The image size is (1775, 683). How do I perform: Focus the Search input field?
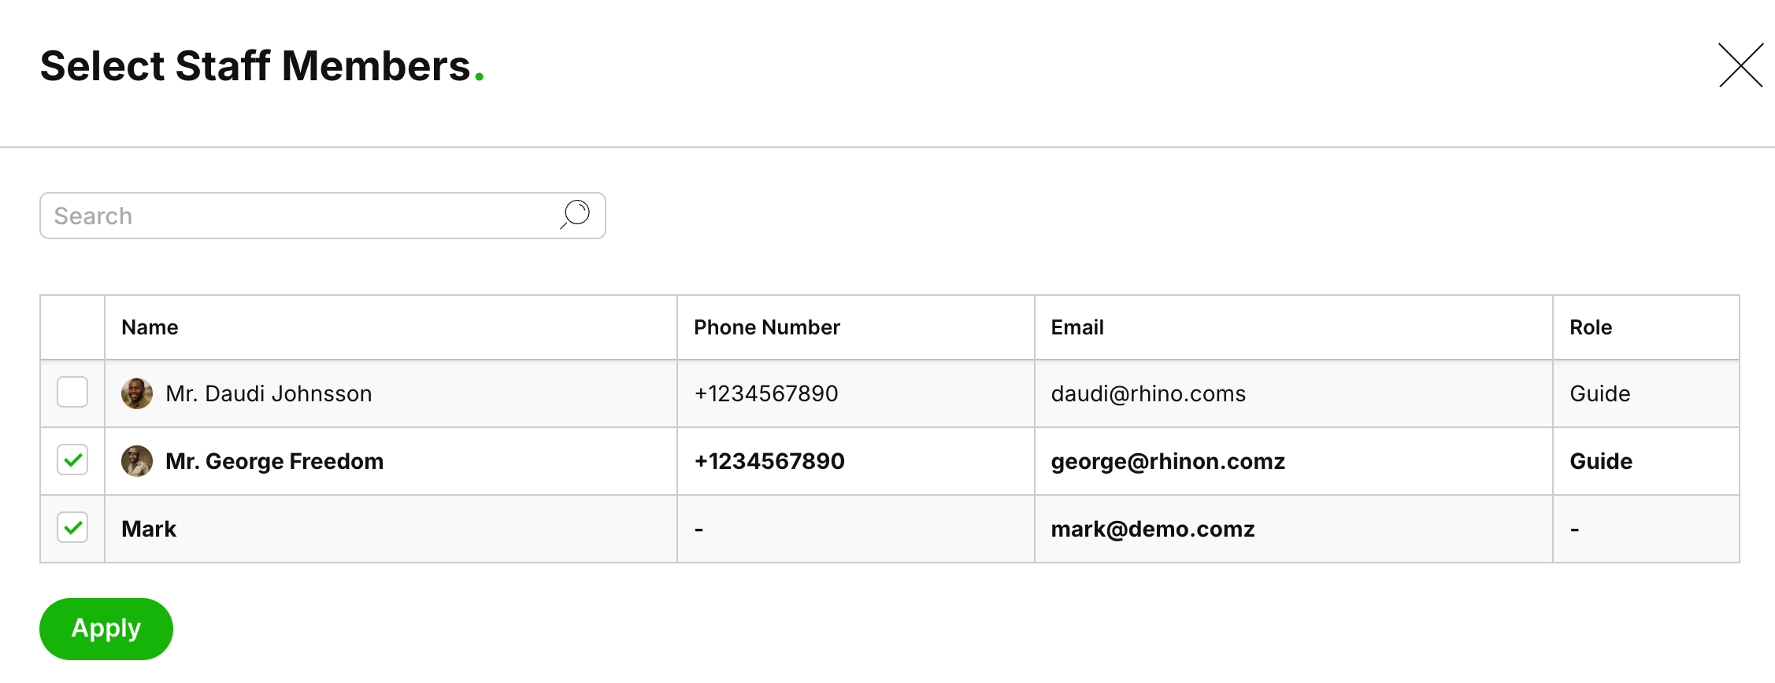(299, 216)
